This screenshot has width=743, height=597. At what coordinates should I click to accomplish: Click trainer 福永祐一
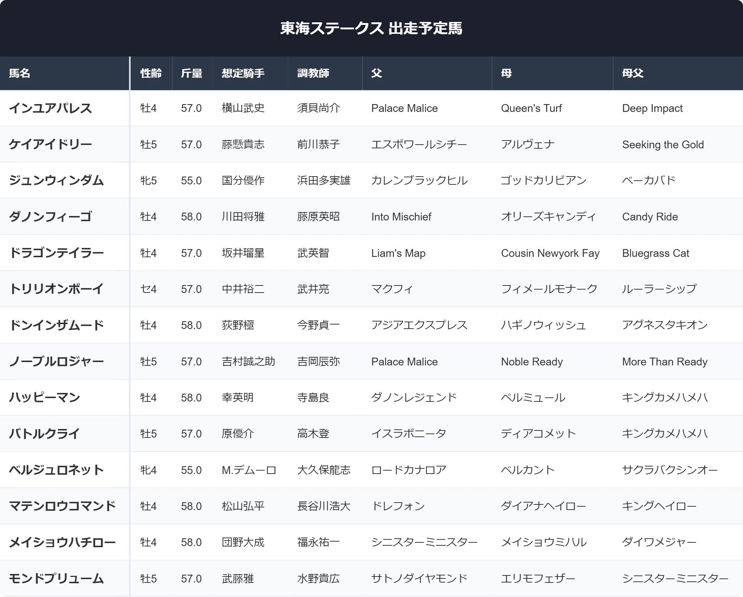318,542
